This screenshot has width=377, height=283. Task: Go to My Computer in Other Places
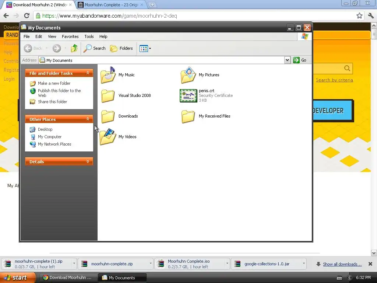[x=50, y=137]
